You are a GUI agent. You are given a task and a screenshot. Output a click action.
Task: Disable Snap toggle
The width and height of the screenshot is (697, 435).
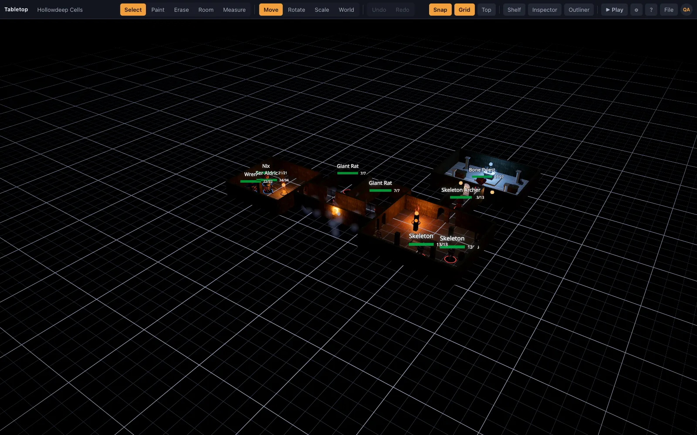pos(440,10)
